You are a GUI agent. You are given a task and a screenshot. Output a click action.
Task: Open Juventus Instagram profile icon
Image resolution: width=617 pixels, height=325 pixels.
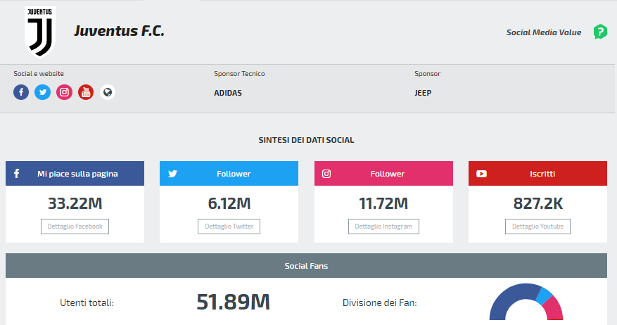pyautogui.click(x=64, y=92)
